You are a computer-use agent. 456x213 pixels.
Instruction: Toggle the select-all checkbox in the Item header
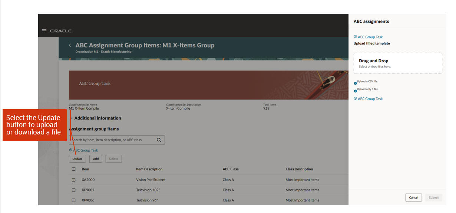pyautogui.click(x=73, y=169)
